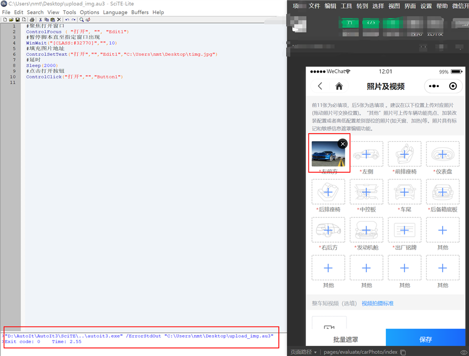Tap the back arrow in the mini program header

tap(320, 86)
